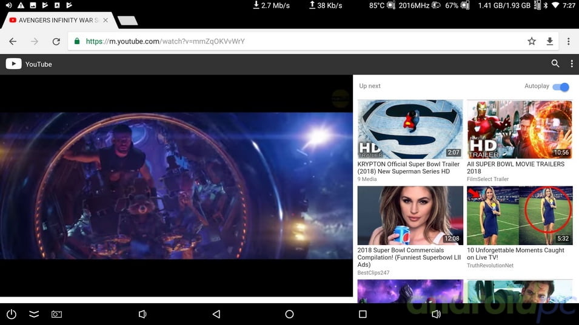Image resolution: width=579 pixels, height=325 pixels.
Task: Tap the Bluetooth icon in status bar
Action: click(x=546, y=5)
